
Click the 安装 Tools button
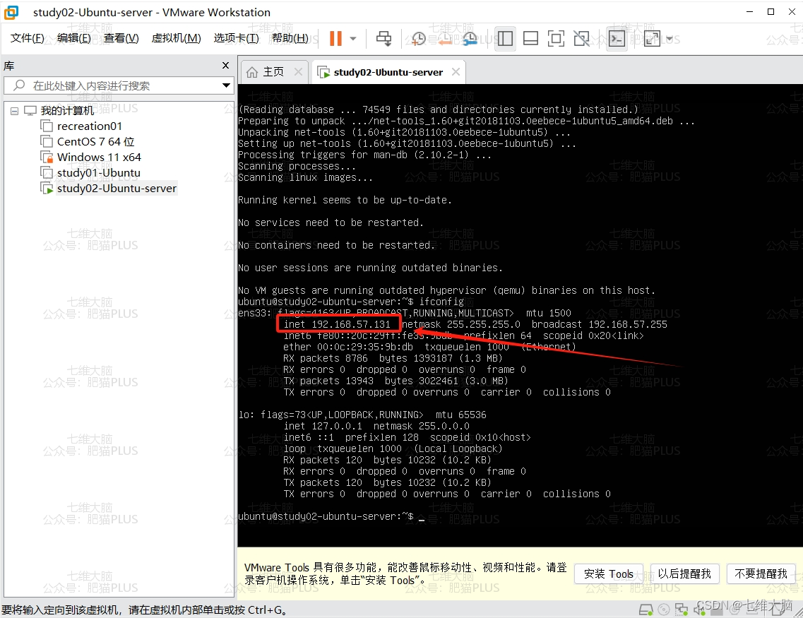click(x=609, y=574)
